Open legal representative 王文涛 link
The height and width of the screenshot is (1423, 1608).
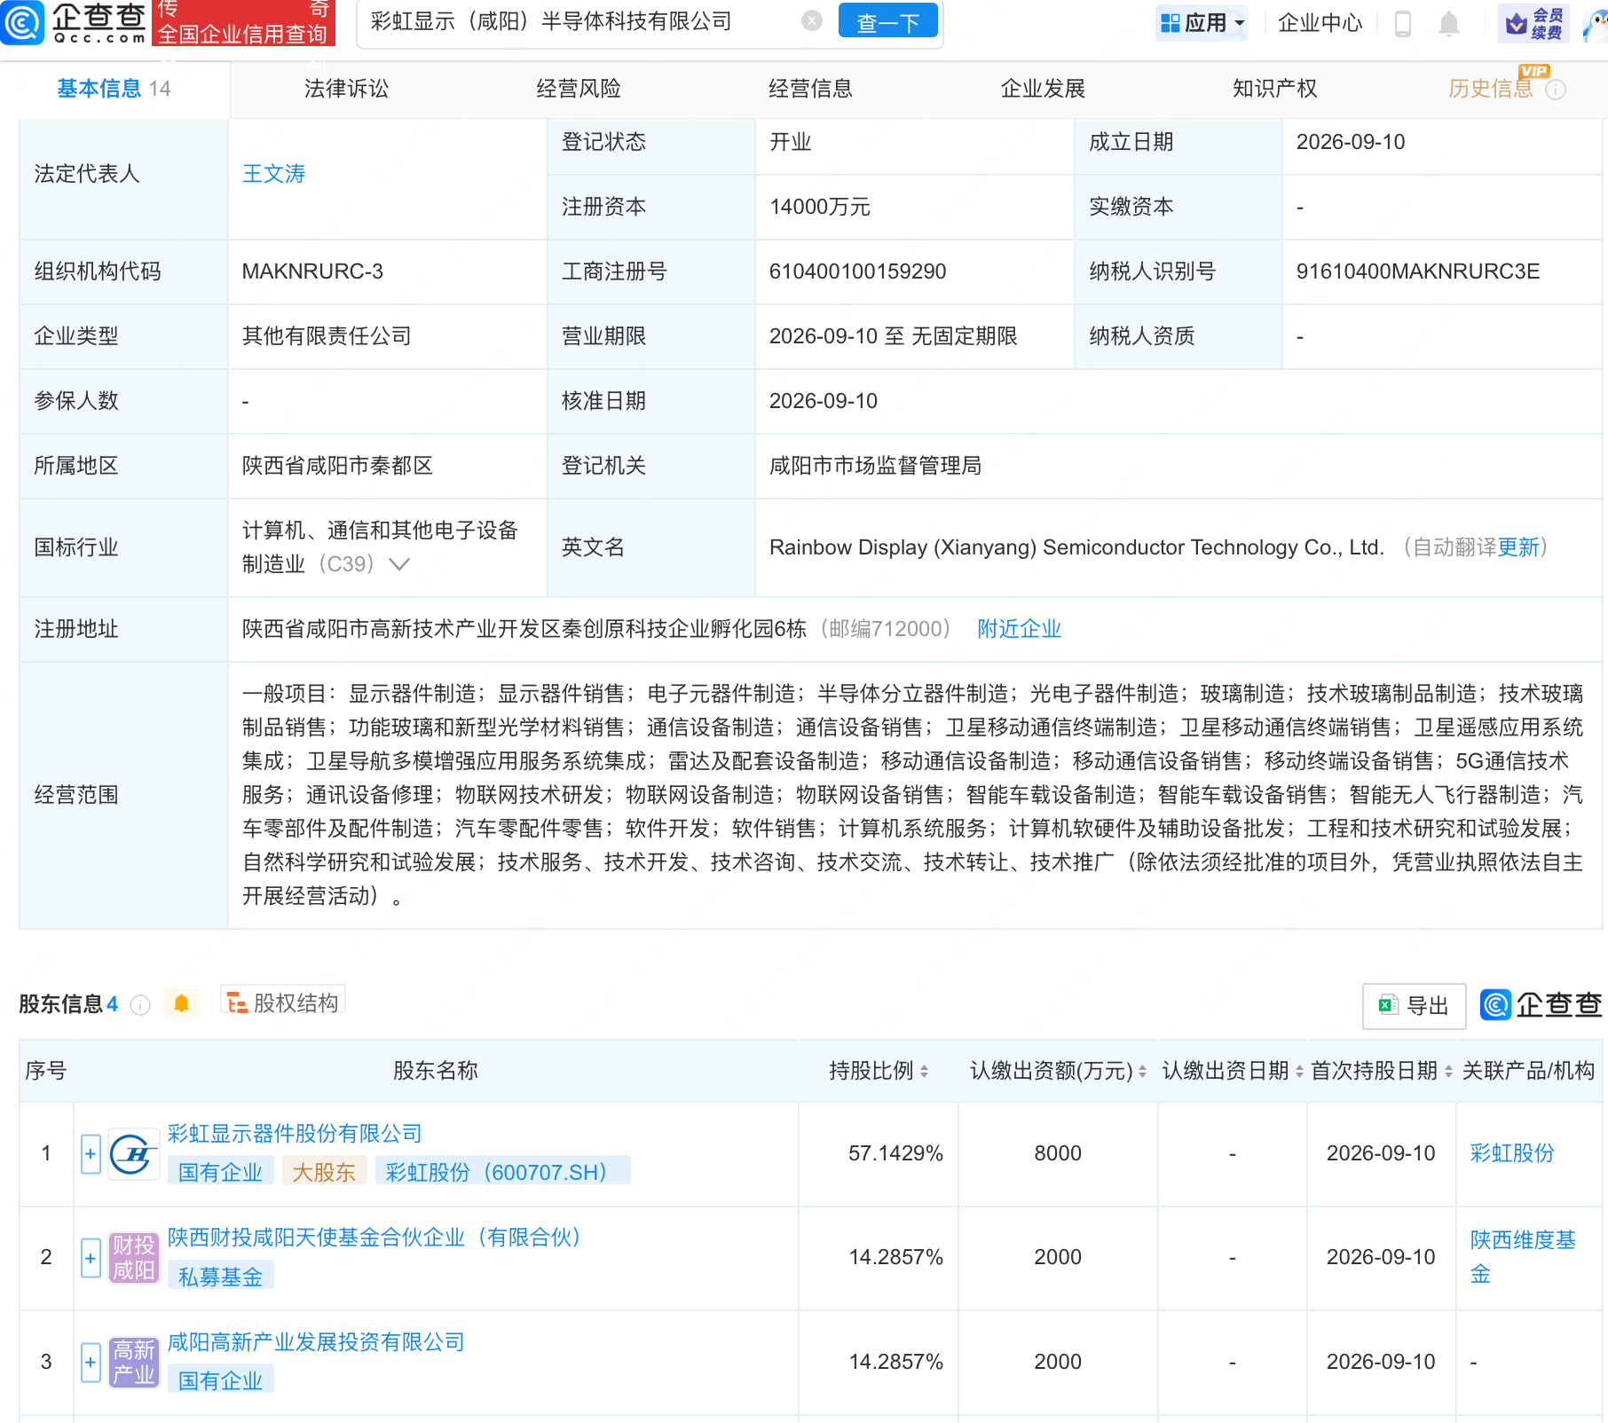point(274,174)
